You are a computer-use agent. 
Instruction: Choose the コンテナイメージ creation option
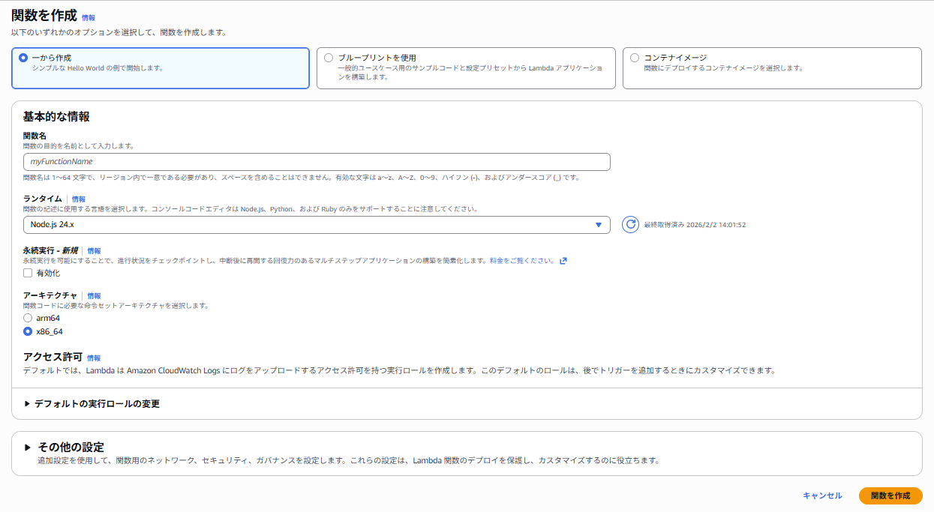coord(634,58)
